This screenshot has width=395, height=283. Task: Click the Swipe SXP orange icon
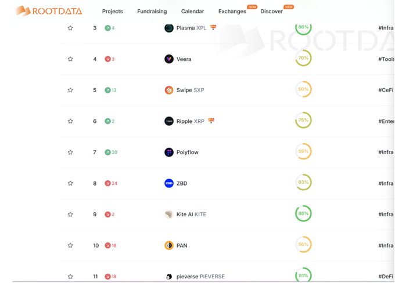[x=169, y=90]
